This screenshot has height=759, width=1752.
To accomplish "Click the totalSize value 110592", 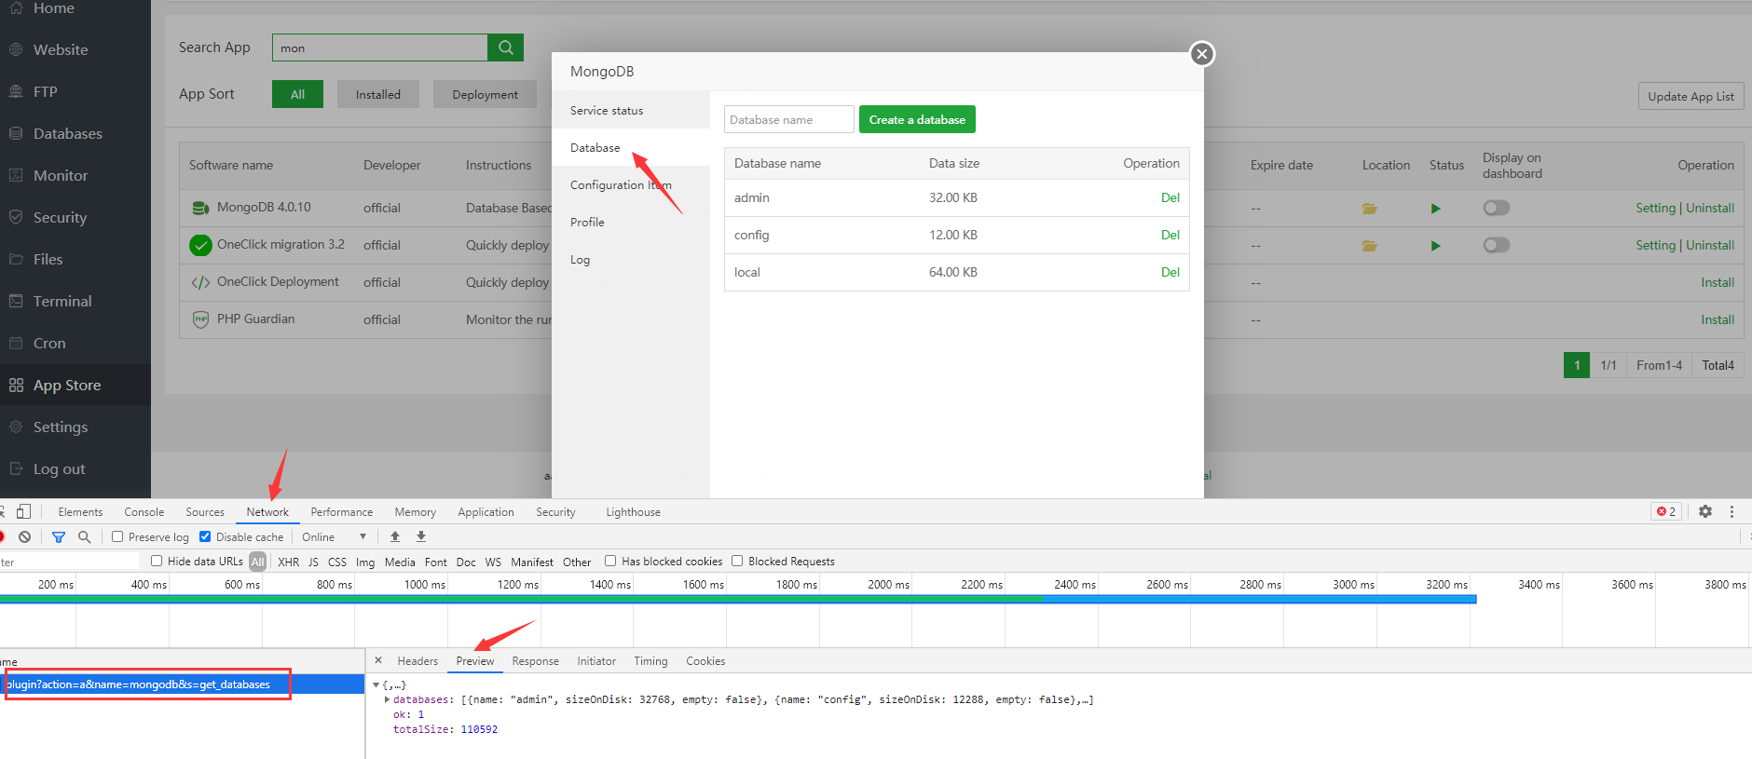I will (x=479, y=729).
